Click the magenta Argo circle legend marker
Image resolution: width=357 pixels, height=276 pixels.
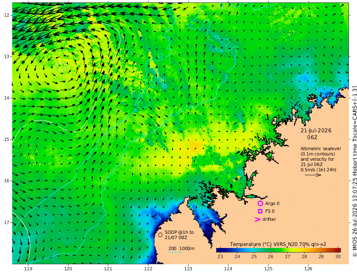pyautogui.click(x=260, y=203)
